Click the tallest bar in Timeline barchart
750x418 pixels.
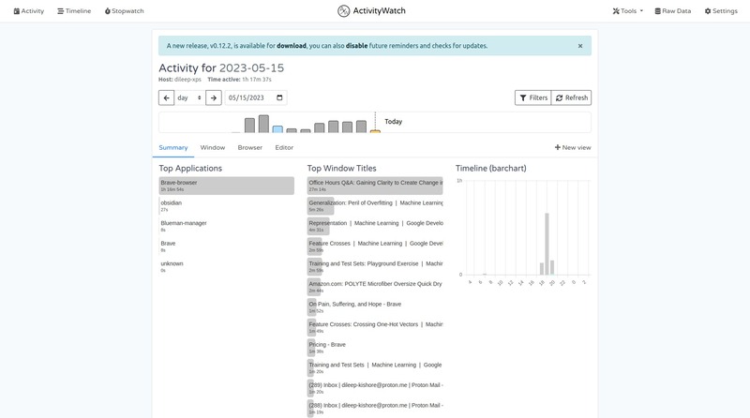tap(547, 244)
